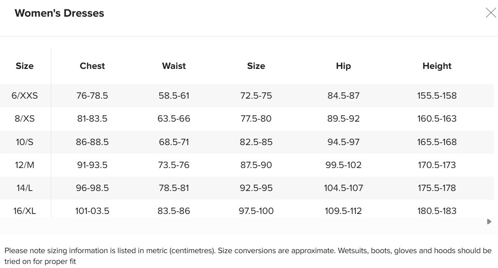Screen dimensions: 498x268
Task: Click the Chest column header
Action: click(92, 66)
